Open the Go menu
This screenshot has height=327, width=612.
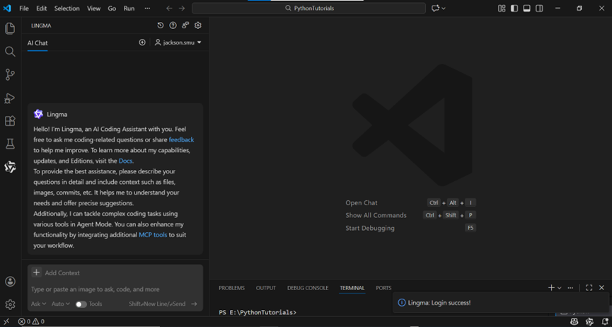[112, 8]
